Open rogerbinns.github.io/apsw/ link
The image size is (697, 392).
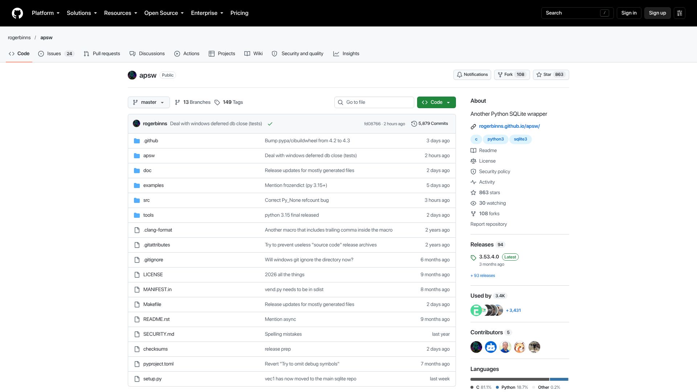click(x=509, y=126)
